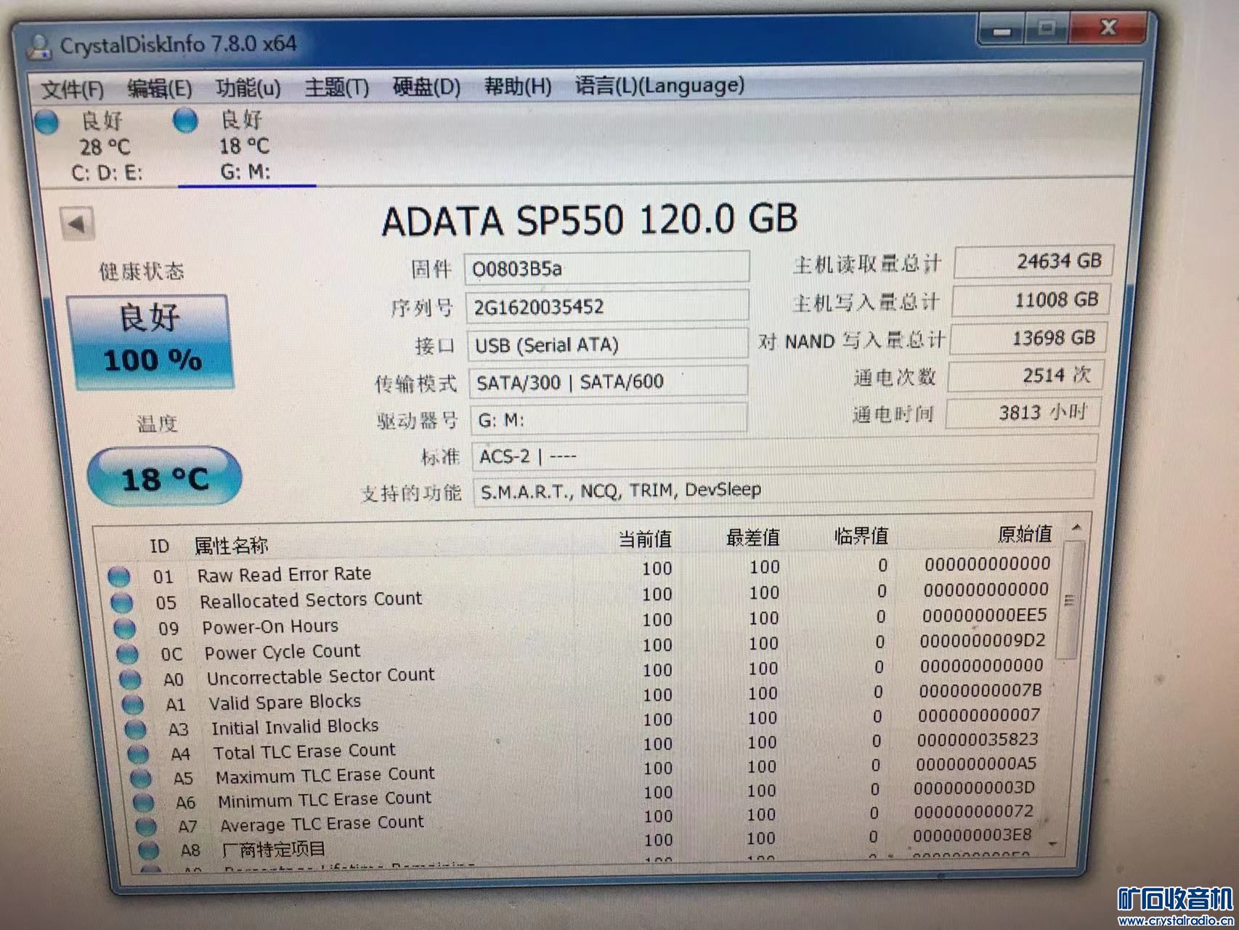The image size is (1239, 930).
Task: Select the Reallocated Sectors Count row
Action: point(582,596)
